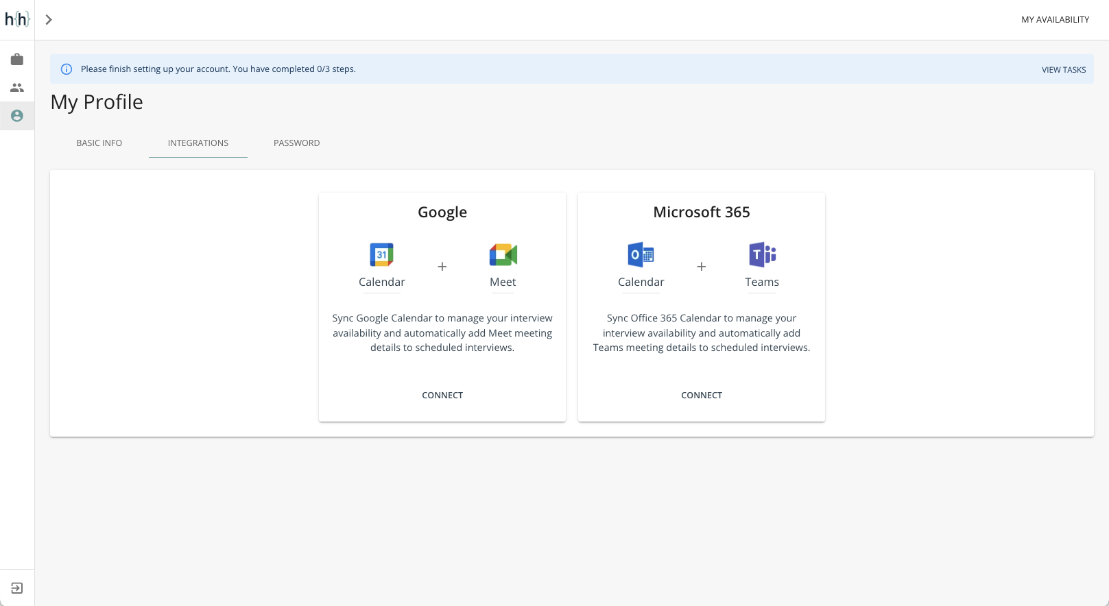The height and width of the screenshot is (606, 1109).
Task: Click View Tasks in the banner
Action: pos(1064,70)
